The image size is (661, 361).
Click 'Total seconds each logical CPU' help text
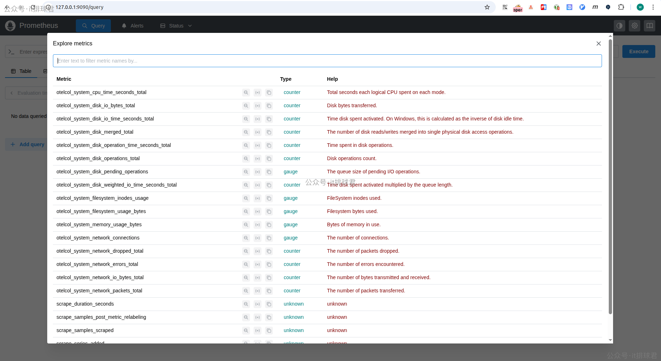point(386,92)
